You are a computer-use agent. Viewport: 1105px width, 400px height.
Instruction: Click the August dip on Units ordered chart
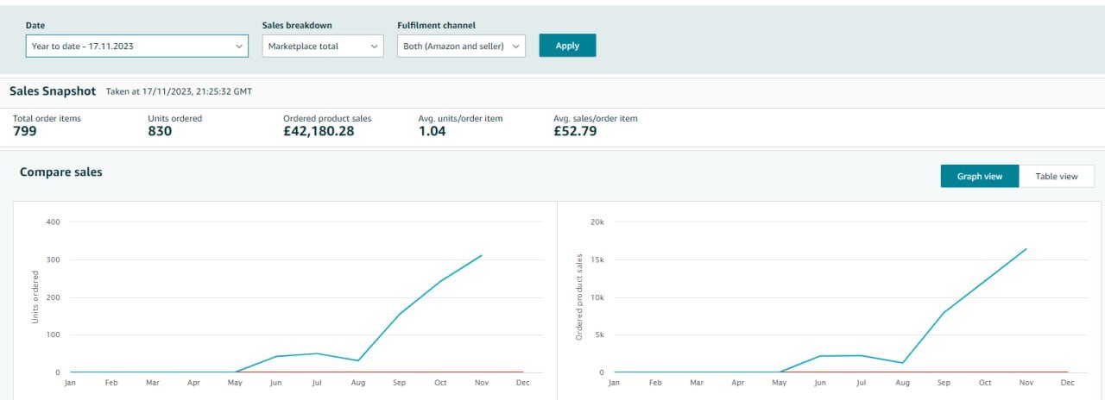click(358, 360)
